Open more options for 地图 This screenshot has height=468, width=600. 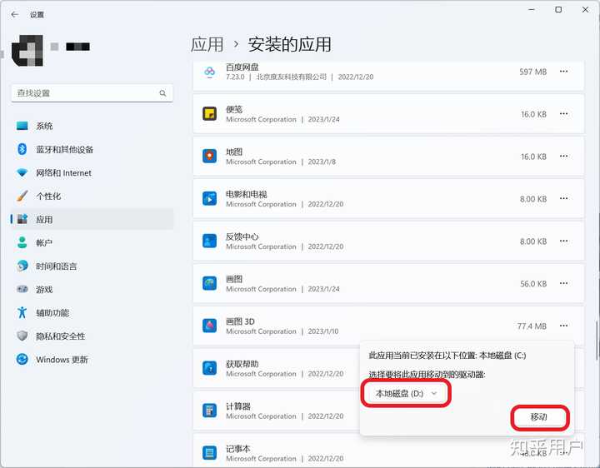point(563,157)
